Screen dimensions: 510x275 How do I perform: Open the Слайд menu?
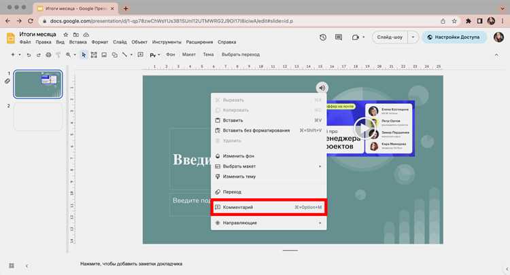[120, 42]
